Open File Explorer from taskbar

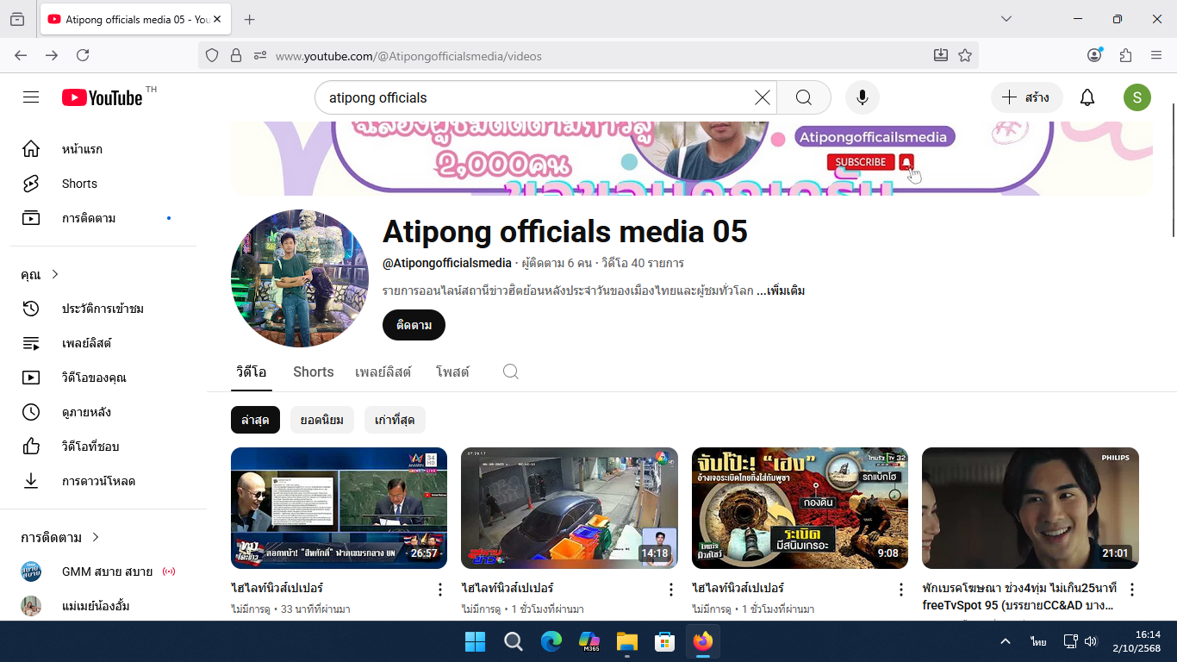(626, 641)
